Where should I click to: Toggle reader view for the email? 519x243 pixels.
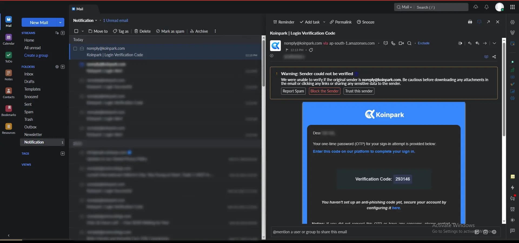tap(486, 57)
